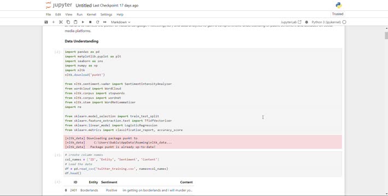
Task: Click the Jupyter logo
Action: coord(59,5)
